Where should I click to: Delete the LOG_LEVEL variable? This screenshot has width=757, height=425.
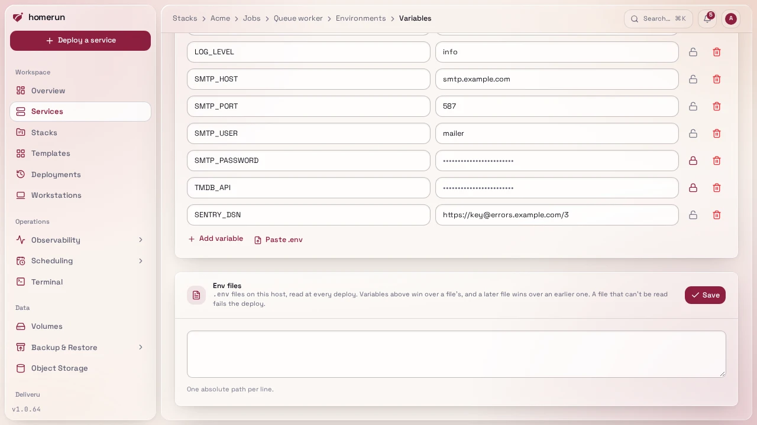click(717, 52)
